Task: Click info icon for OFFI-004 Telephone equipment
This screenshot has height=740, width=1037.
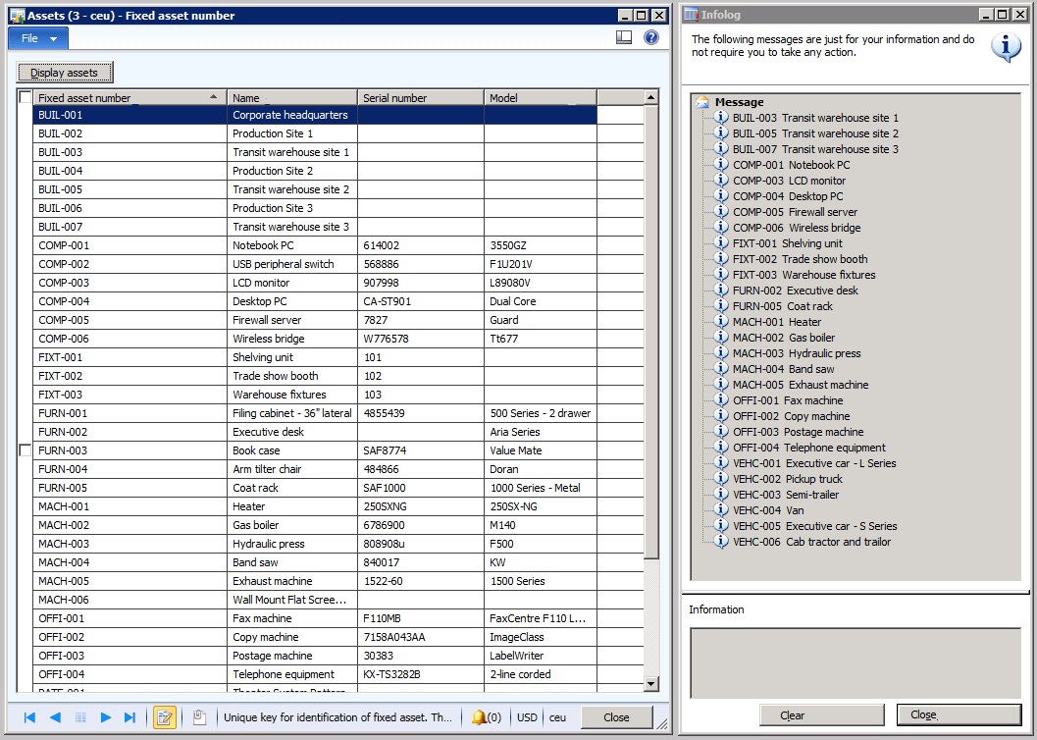Action: click(721, 448)
